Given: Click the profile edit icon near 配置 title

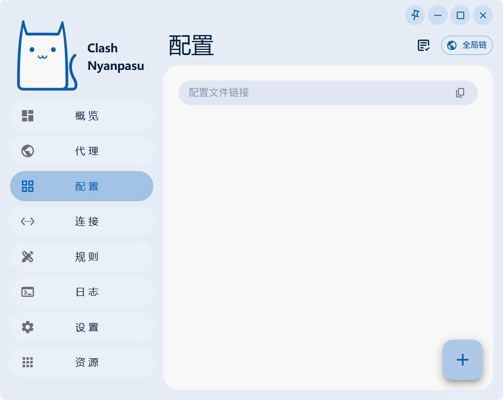Looking at the screenshot, I should [423, 45].
